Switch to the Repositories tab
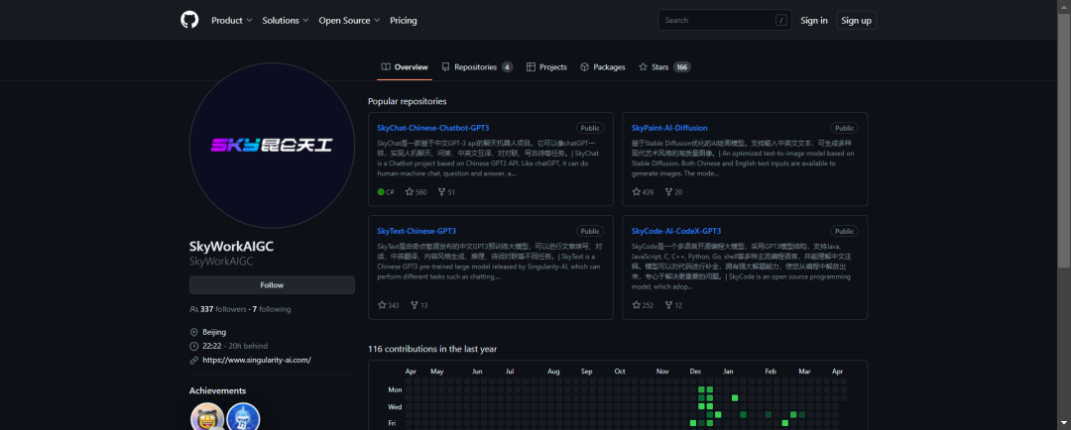 (475, 67)
